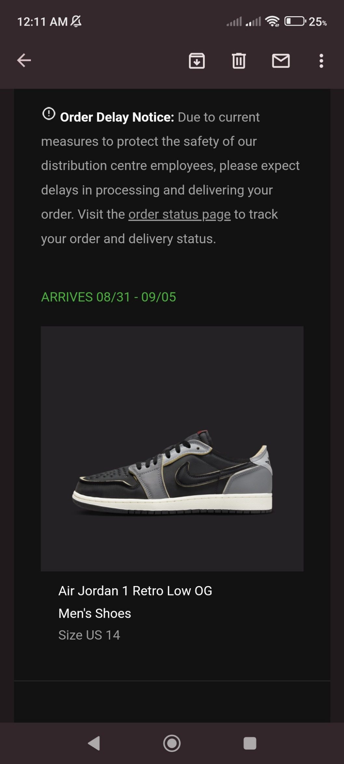Tap the ARRIVES 08/31 - 09/05 text

109,297
